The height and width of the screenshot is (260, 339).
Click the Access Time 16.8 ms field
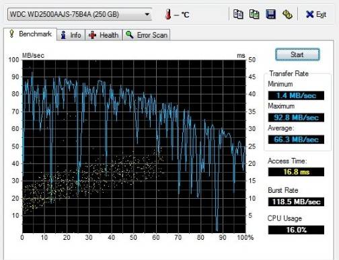point(296,172)
